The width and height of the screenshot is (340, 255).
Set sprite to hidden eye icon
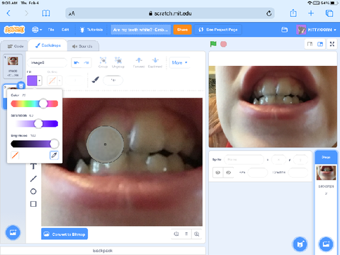point(228,173)
